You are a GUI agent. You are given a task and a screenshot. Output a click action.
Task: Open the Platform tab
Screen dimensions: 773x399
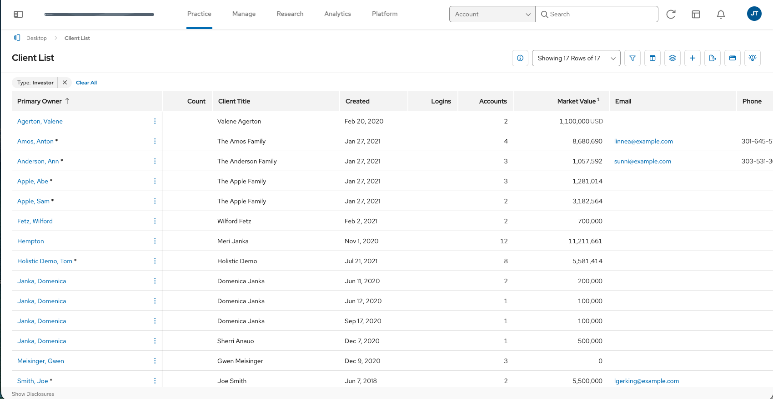coord(385,14)
